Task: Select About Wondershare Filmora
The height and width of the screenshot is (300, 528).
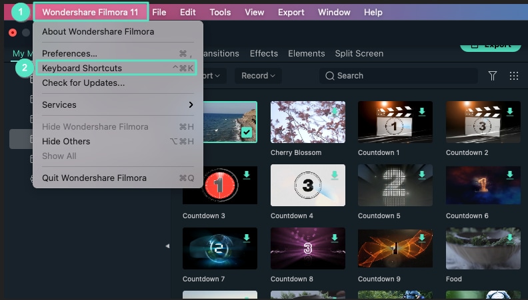Action: coord(118,31)
